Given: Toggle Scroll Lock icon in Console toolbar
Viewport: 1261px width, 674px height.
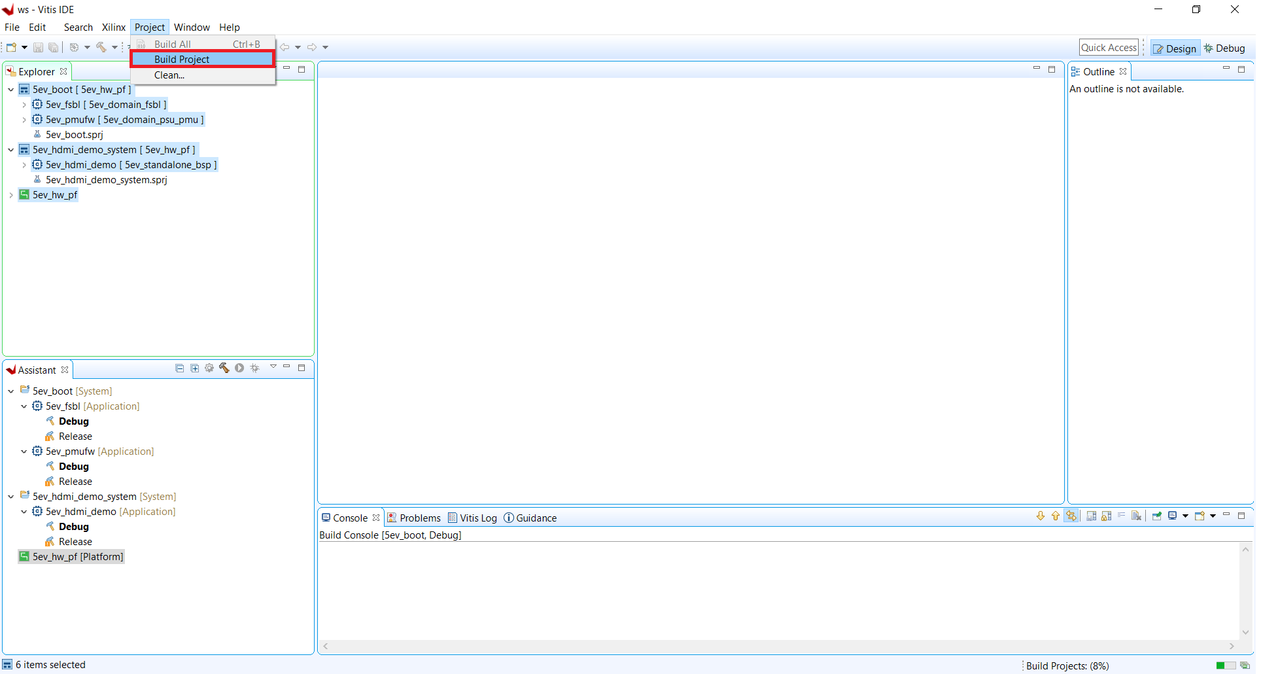Looking at the screenshot, I should coord(1107,516).
